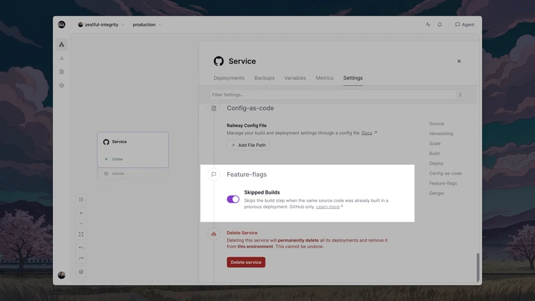Open the user avatar at sidebar bottom
The height and width of the screenshot is (301, 535).
pos(61,275)
